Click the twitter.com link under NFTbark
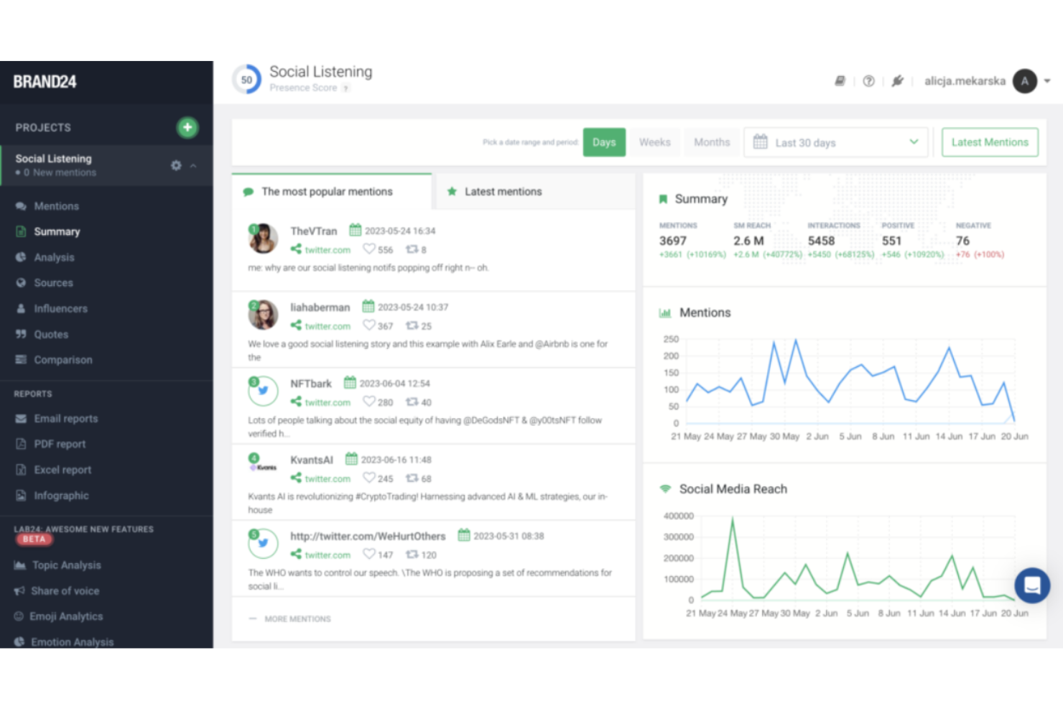 328,402
